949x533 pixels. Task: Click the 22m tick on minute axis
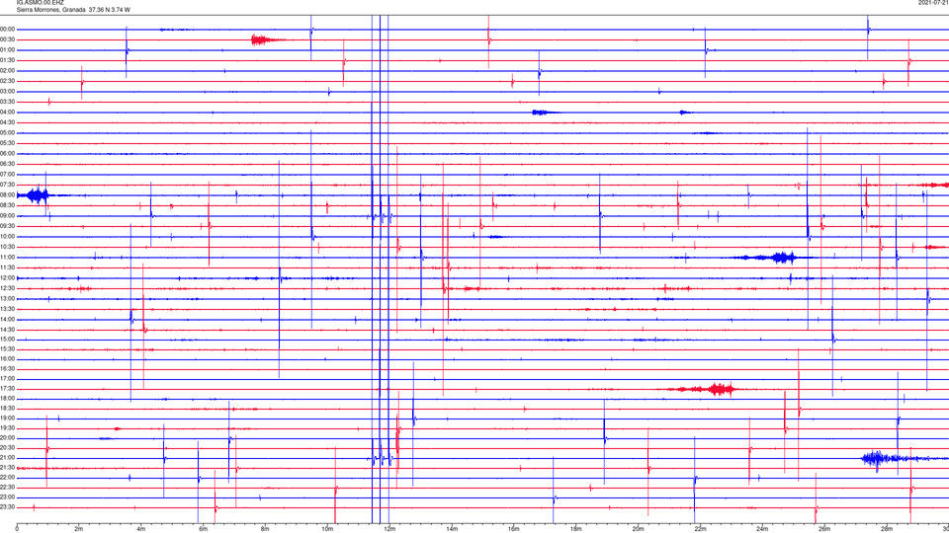700,529
